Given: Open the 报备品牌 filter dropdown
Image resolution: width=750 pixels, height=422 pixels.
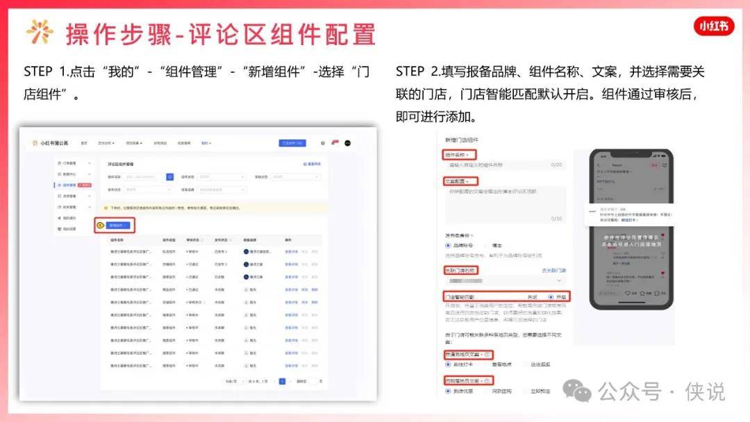Looking at the screenshot, I should [x=222, y=189].
